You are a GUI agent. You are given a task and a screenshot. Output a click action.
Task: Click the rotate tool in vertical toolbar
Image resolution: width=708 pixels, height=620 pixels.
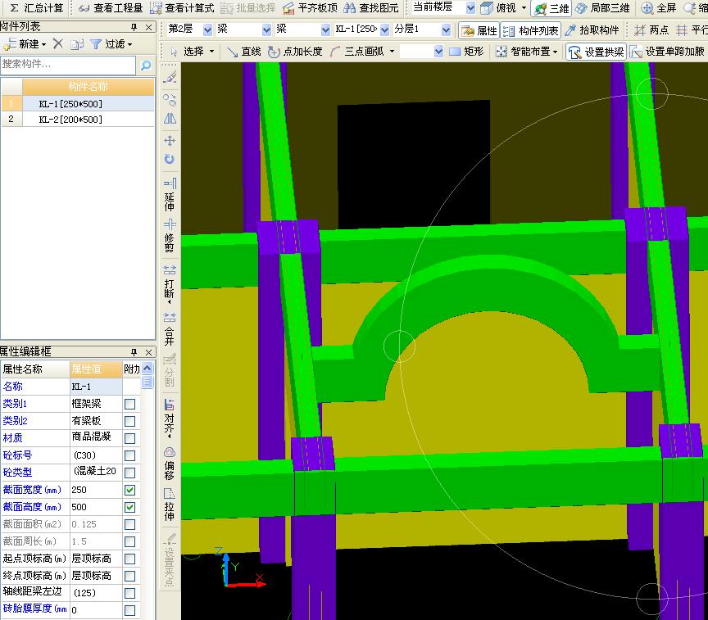(x=170, y=160)
